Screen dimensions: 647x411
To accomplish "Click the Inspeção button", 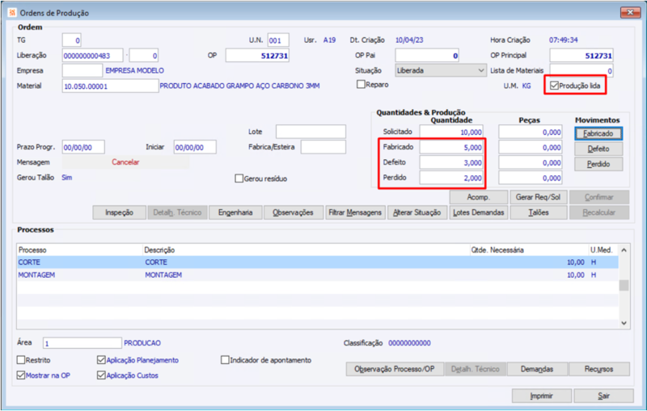I will pyautogui.click(x=119, y=212).
